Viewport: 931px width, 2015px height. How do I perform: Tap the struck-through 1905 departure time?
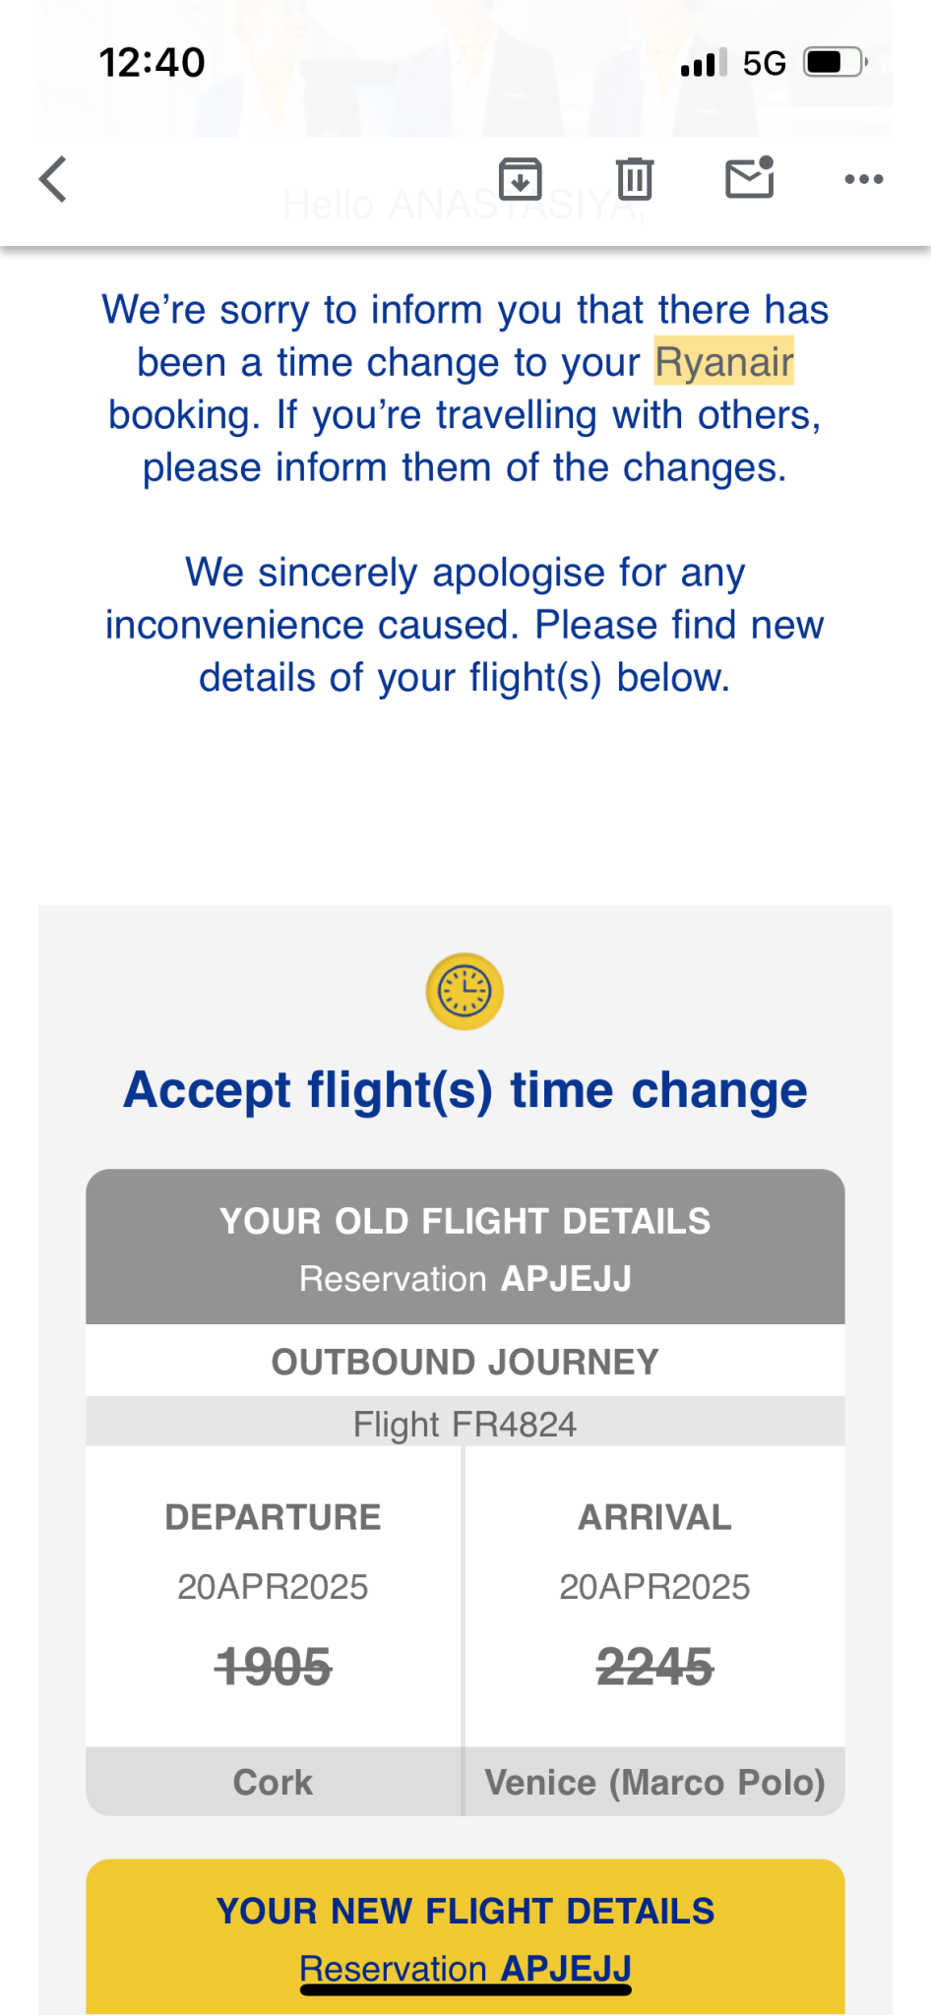[x=274, y=1667]
